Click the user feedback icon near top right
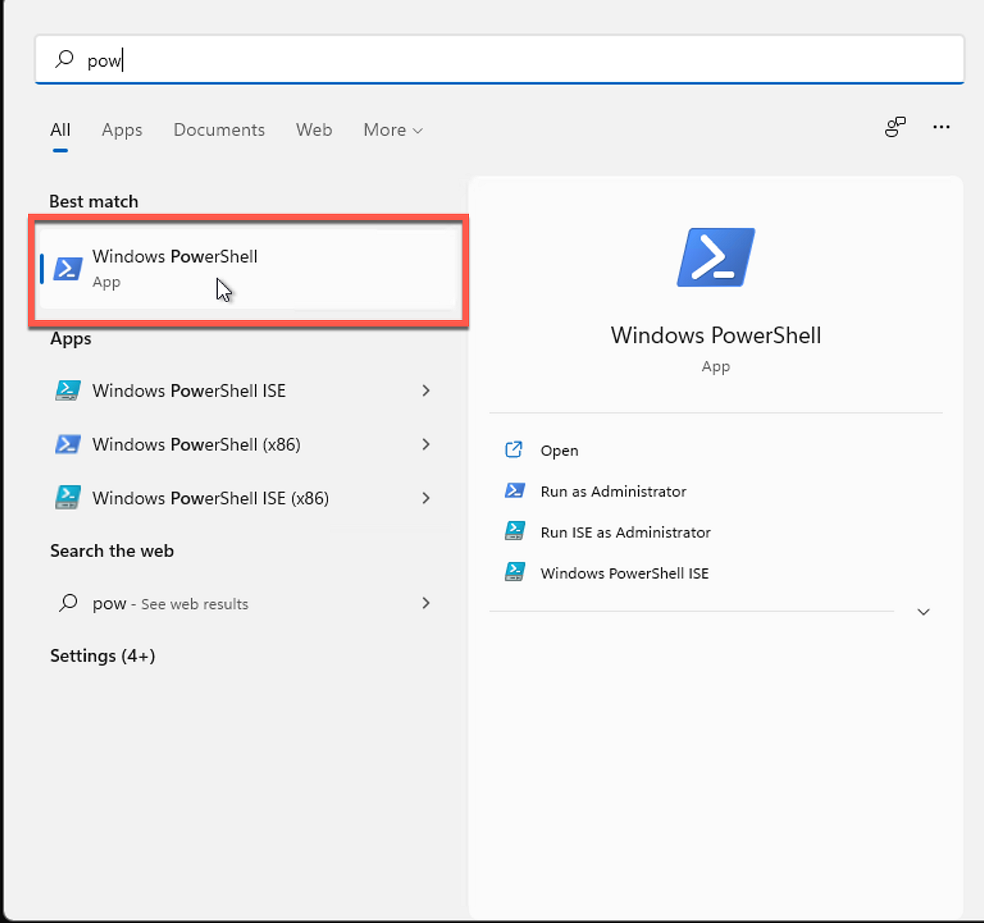Screen dimensions: 984x923 (x=894, y=128)
